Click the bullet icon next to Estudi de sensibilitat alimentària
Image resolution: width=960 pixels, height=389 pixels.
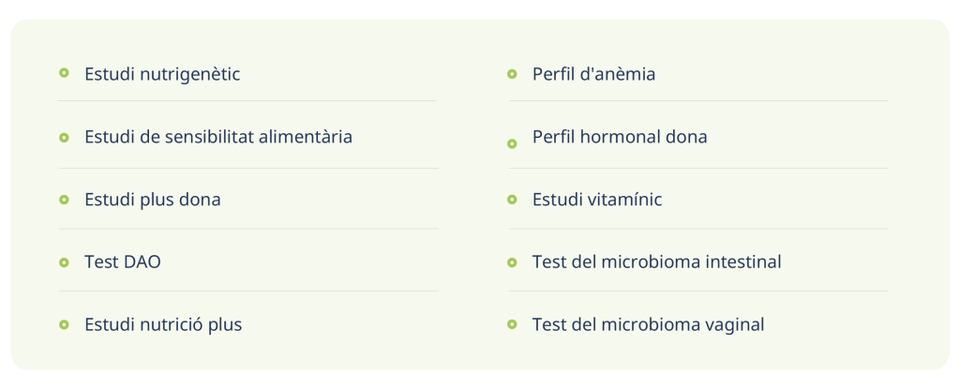tap(64, 137)
